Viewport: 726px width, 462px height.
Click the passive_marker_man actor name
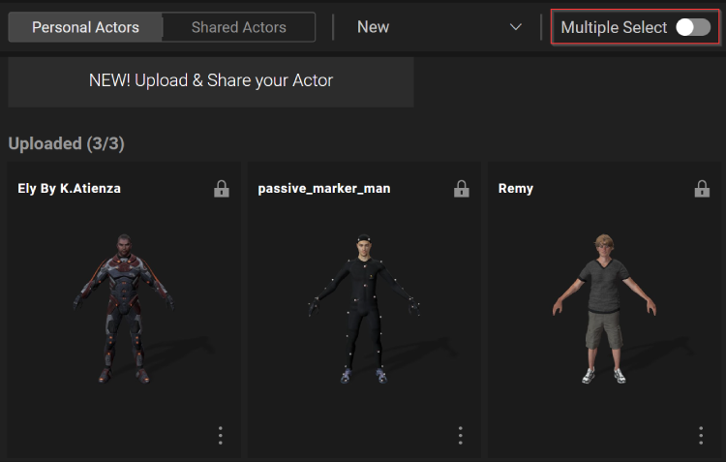[x=324, y=188]
